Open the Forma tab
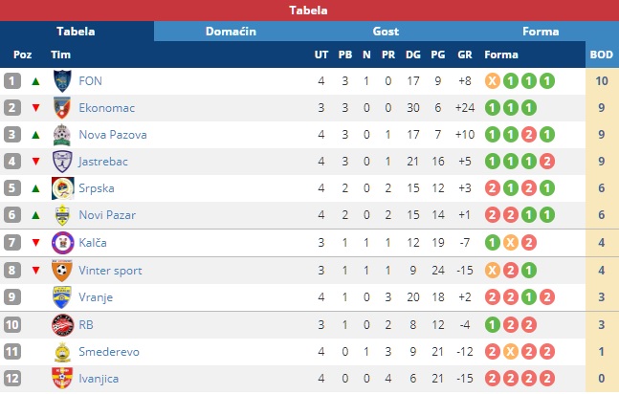 (541, 32)
